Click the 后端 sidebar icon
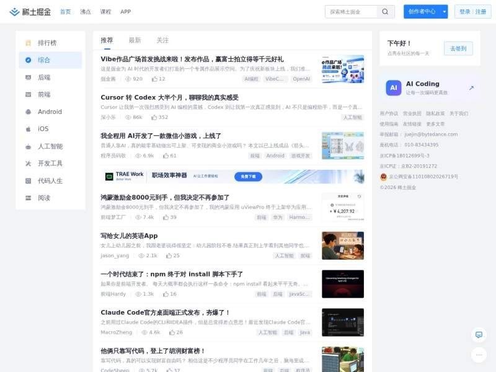 [x=28, y=77]
